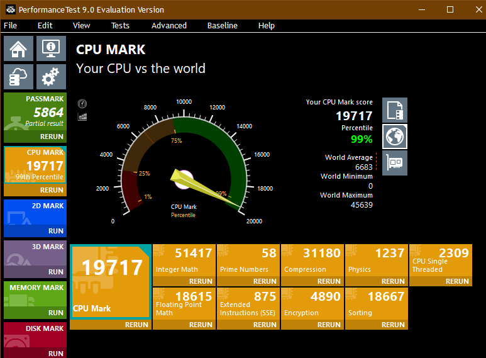
Task: Select the Compression 31180 tile
Action: (312, 260)
